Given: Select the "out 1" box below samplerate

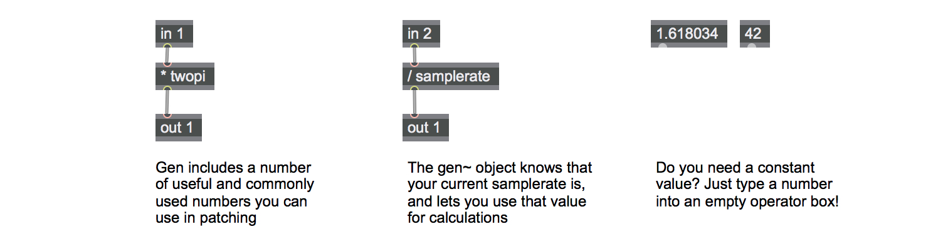Looking at the screenshot, I should click(425, 128).
